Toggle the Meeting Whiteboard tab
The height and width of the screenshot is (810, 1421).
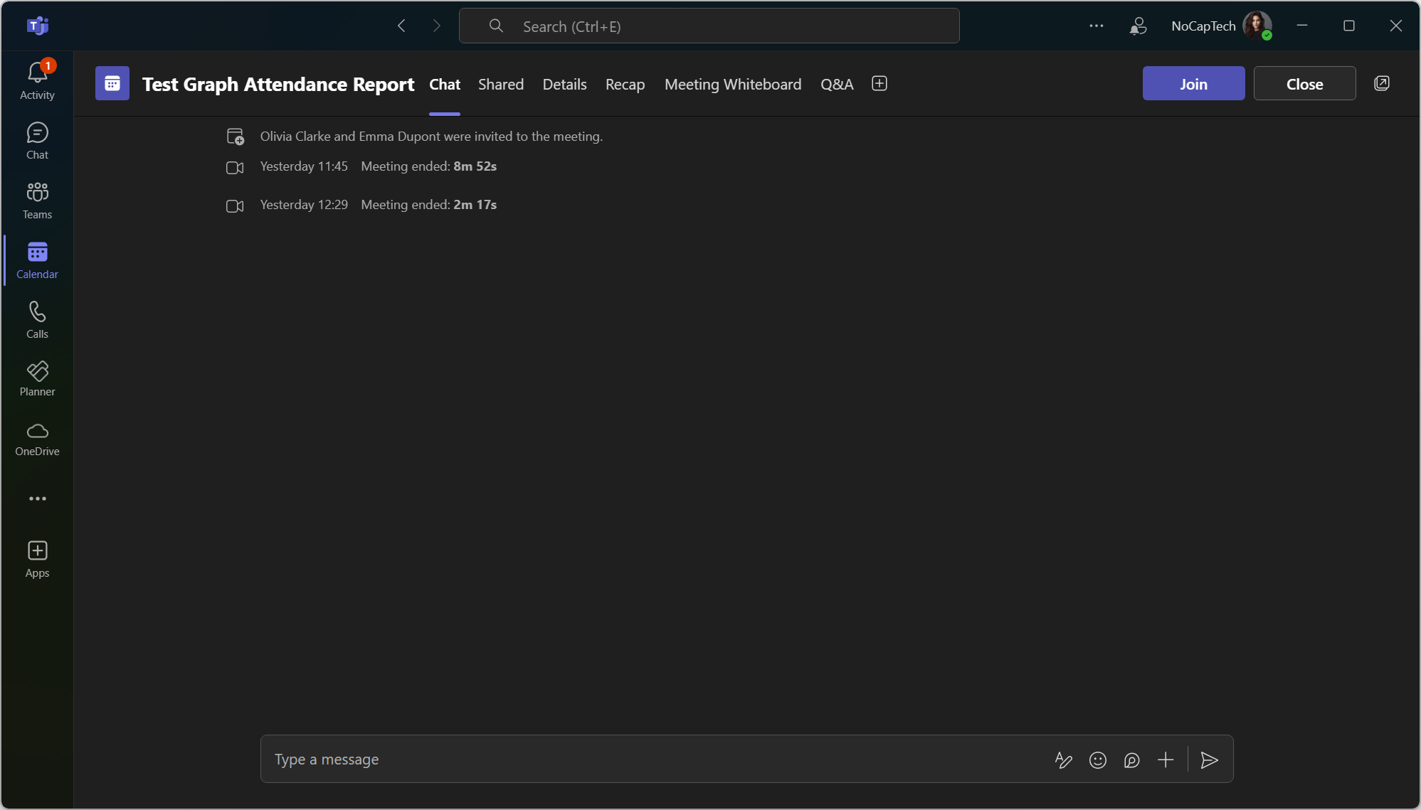tap(733, 84)
